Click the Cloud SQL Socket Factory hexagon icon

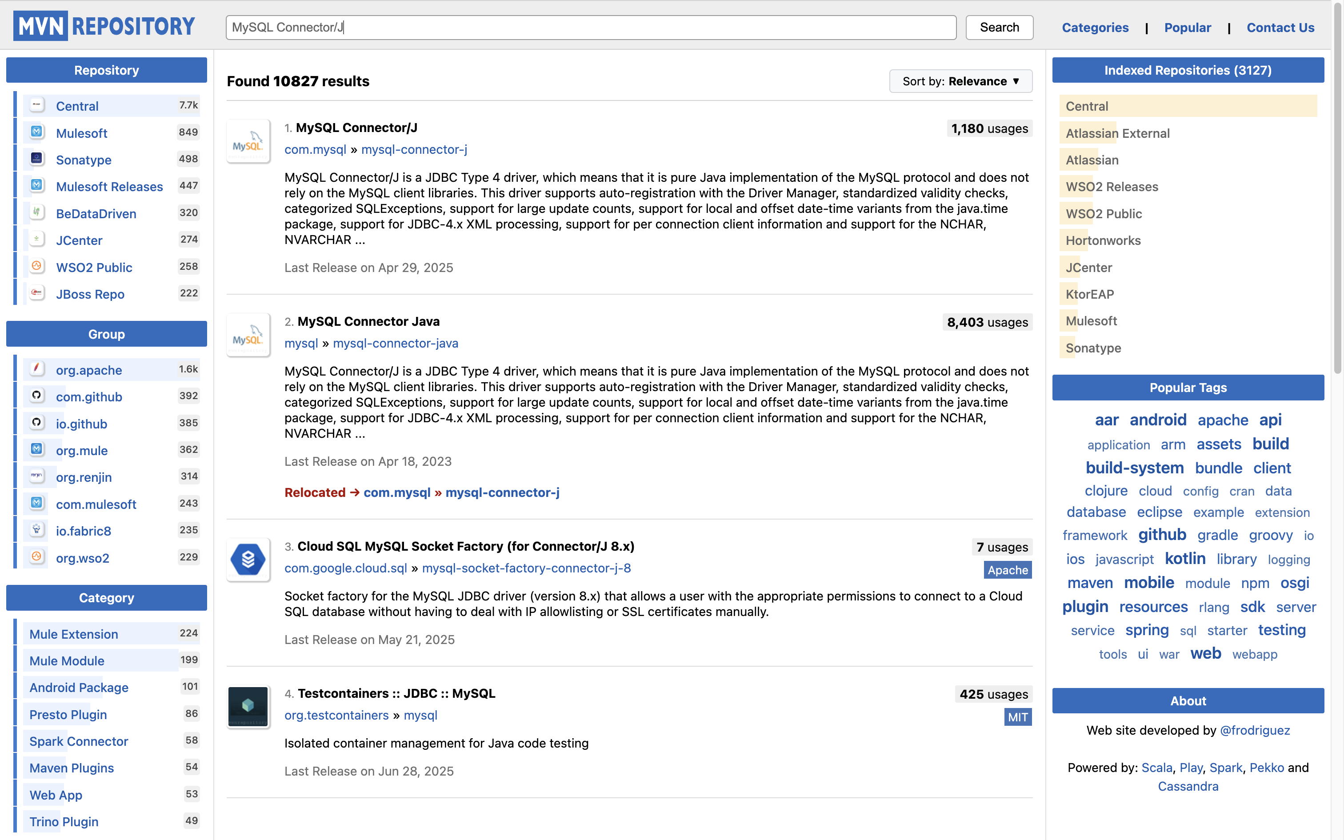click(x=248, y=560)
